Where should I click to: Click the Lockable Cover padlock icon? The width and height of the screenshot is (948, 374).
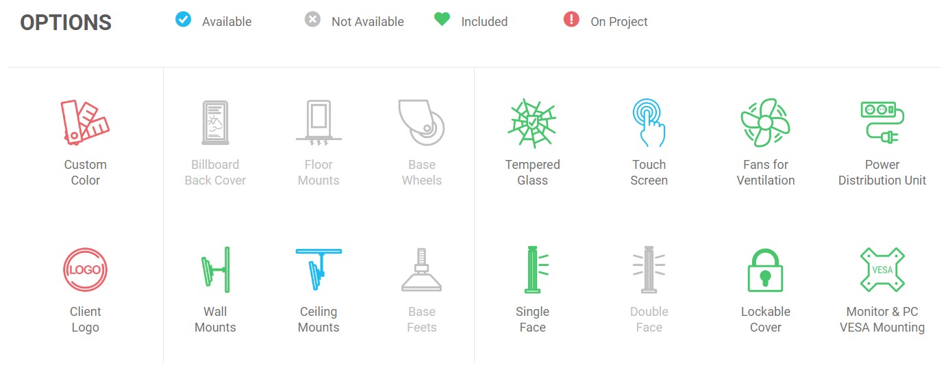click(x=765, y=269)
